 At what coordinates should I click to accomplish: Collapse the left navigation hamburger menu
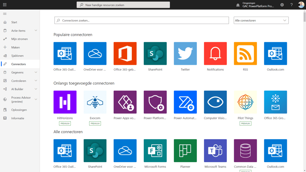(5, 14)
